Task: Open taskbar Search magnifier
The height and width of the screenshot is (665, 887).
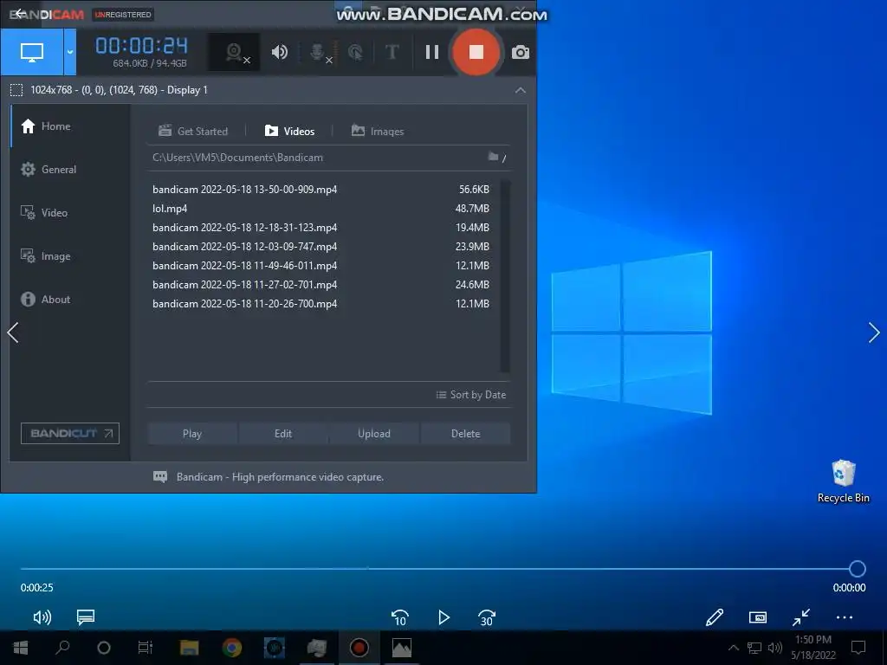Action: 62,648
